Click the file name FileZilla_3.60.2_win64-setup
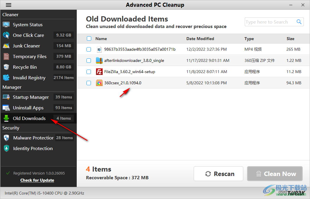The height and width of the screenshot is (199, 310). coord(130,72)
